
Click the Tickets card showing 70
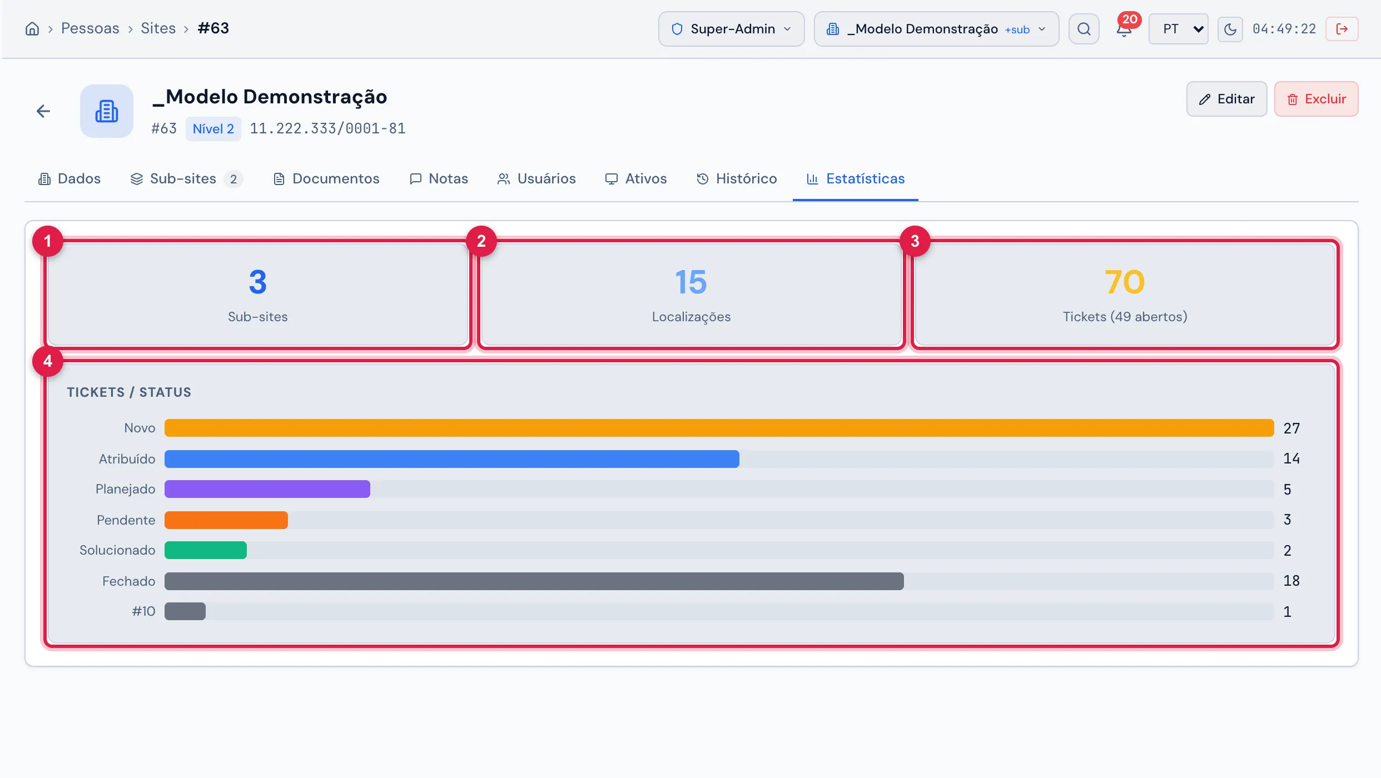[x=1125, y=295]
